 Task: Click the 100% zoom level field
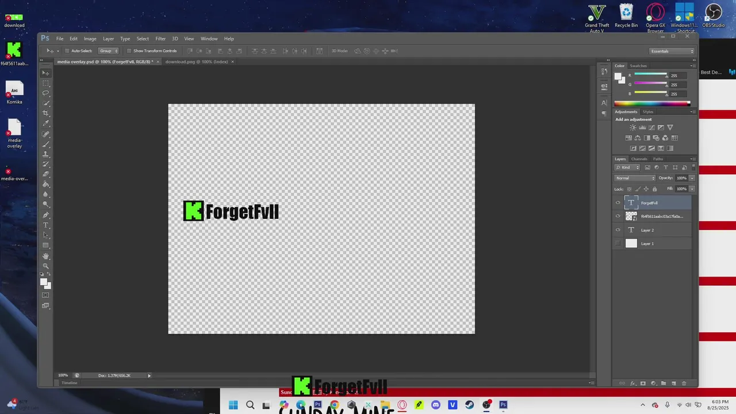pyautogui.click(x=63, y=375)
